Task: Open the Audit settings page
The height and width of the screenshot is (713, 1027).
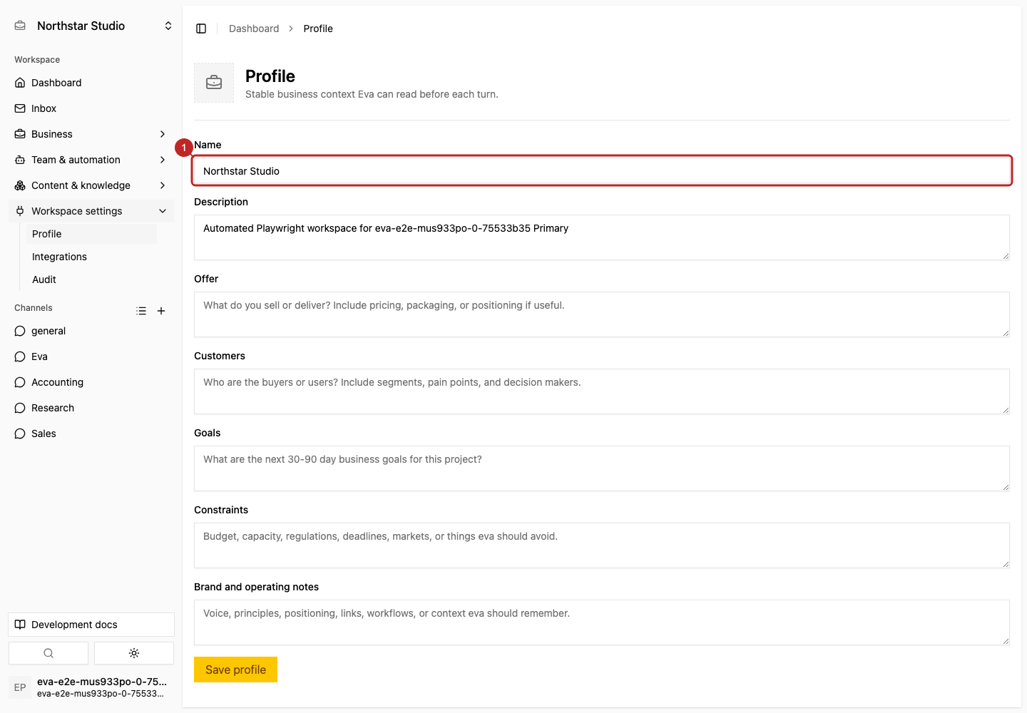Action: [91, 279]
